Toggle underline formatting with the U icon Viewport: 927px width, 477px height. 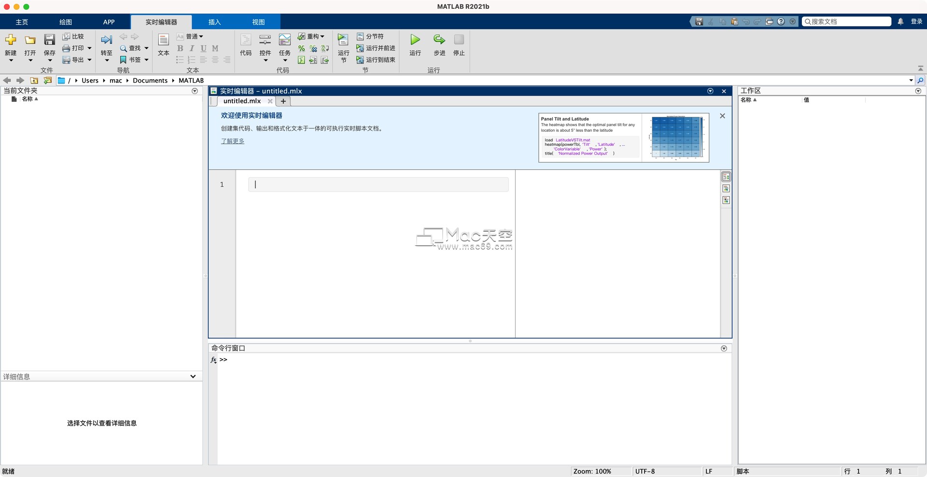click(x=203, y=48)
